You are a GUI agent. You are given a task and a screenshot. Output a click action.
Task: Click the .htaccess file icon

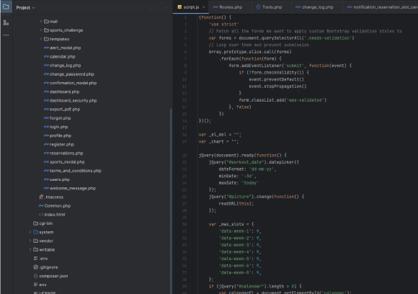pos(41,197)
